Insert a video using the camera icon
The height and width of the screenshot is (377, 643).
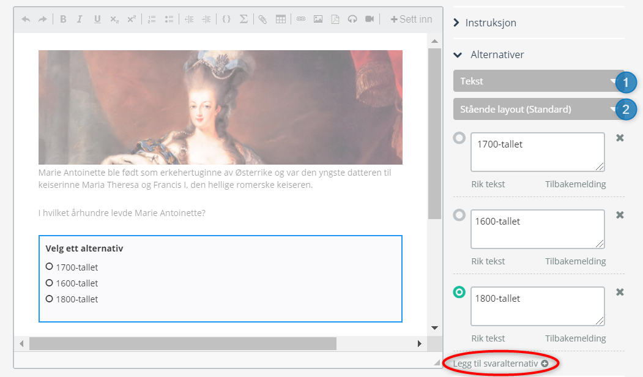(370, 20)
